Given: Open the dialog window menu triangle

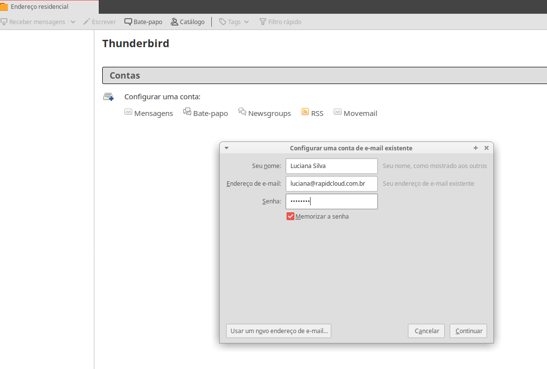Looking at the screenshot, I should click(x=227, y=148).
